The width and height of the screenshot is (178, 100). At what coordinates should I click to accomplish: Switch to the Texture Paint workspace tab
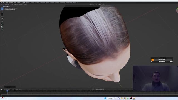tap(43, 2)
